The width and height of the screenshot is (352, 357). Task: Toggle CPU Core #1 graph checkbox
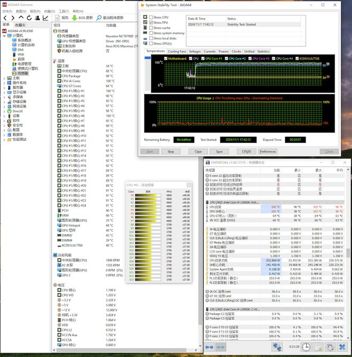coord(203,59)
